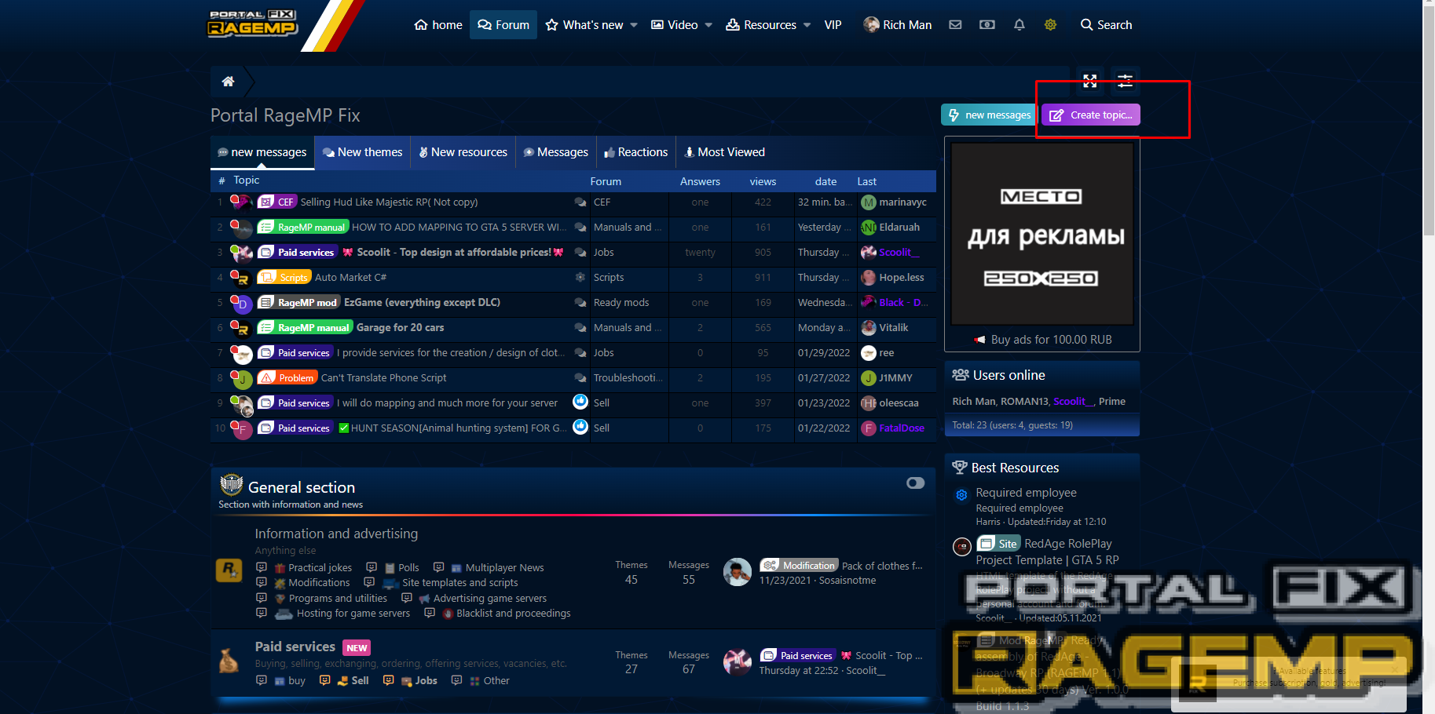Click Required employee resource title
The image size is (1435, 714).
[x=1026, y=493]
